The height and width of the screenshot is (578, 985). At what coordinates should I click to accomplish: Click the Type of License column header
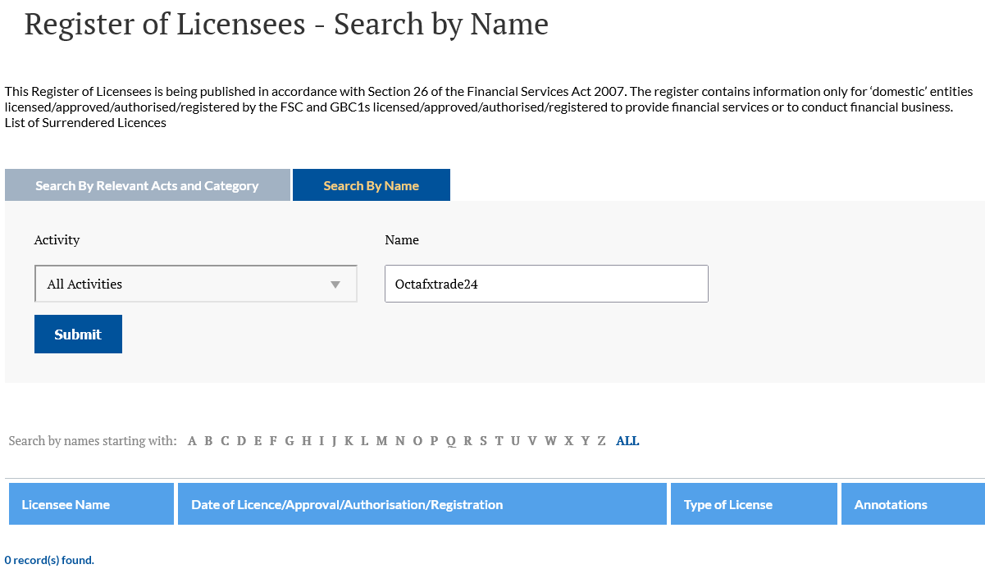(754, 504)
